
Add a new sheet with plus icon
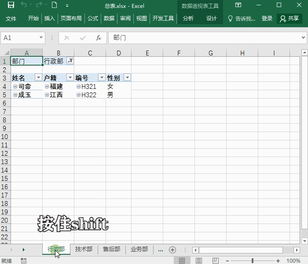tap(172, 250)
